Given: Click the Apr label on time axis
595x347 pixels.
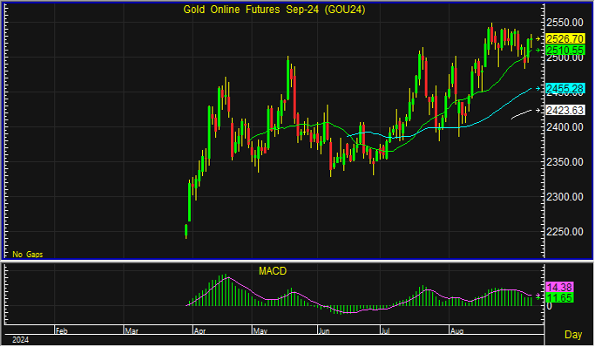Looking at the screenshot, I should 200,331.
